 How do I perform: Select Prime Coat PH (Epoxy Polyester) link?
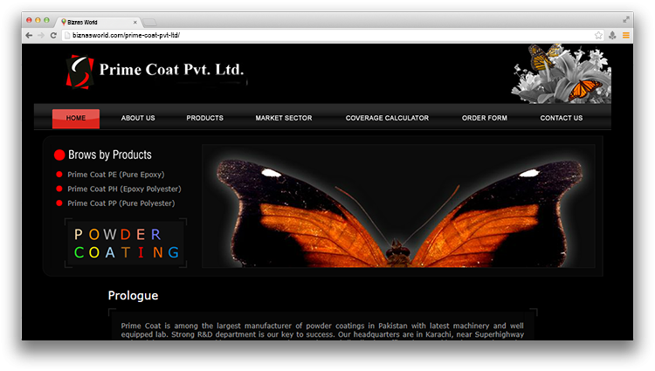pos(123,189)
